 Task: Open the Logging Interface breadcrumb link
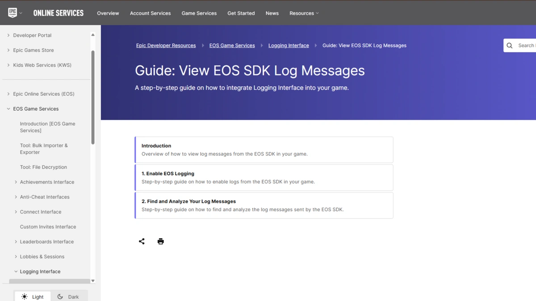[x=289, y=45]
